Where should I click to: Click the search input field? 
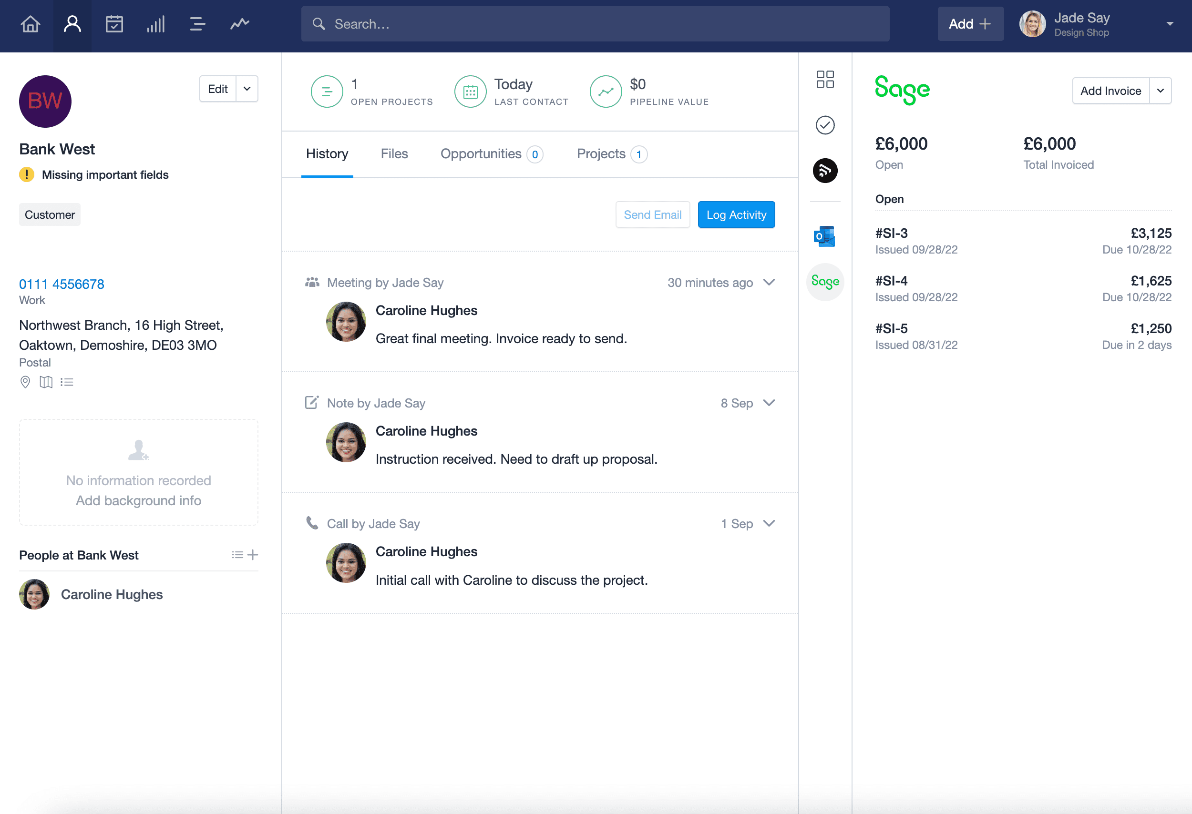596,24
